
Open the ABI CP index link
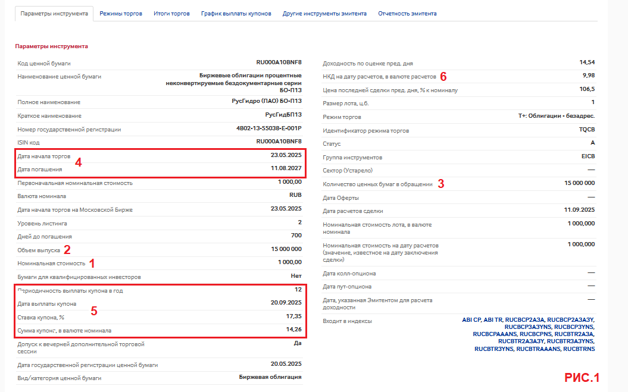[x=471, y=320]
